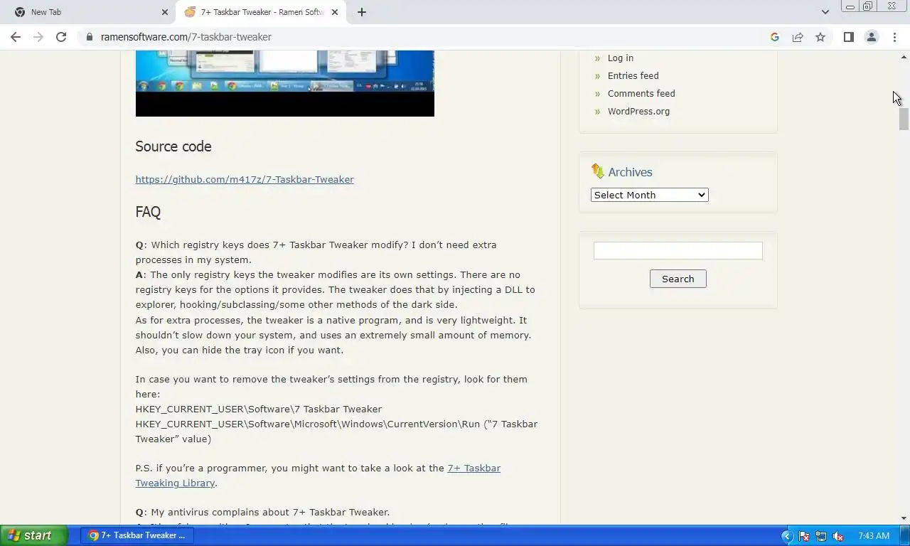This screenshot has width=910, height=546.
Task: Expand hidden tray icons arrow
Action: (787, 536)
